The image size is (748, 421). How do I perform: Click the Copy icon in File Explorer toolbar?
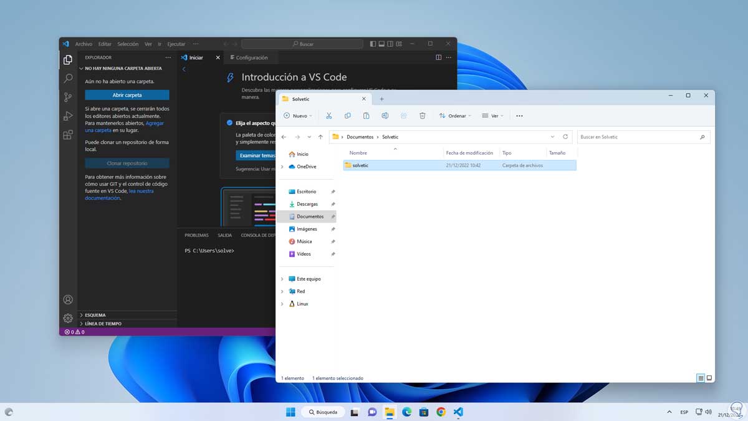click(347, 115)
